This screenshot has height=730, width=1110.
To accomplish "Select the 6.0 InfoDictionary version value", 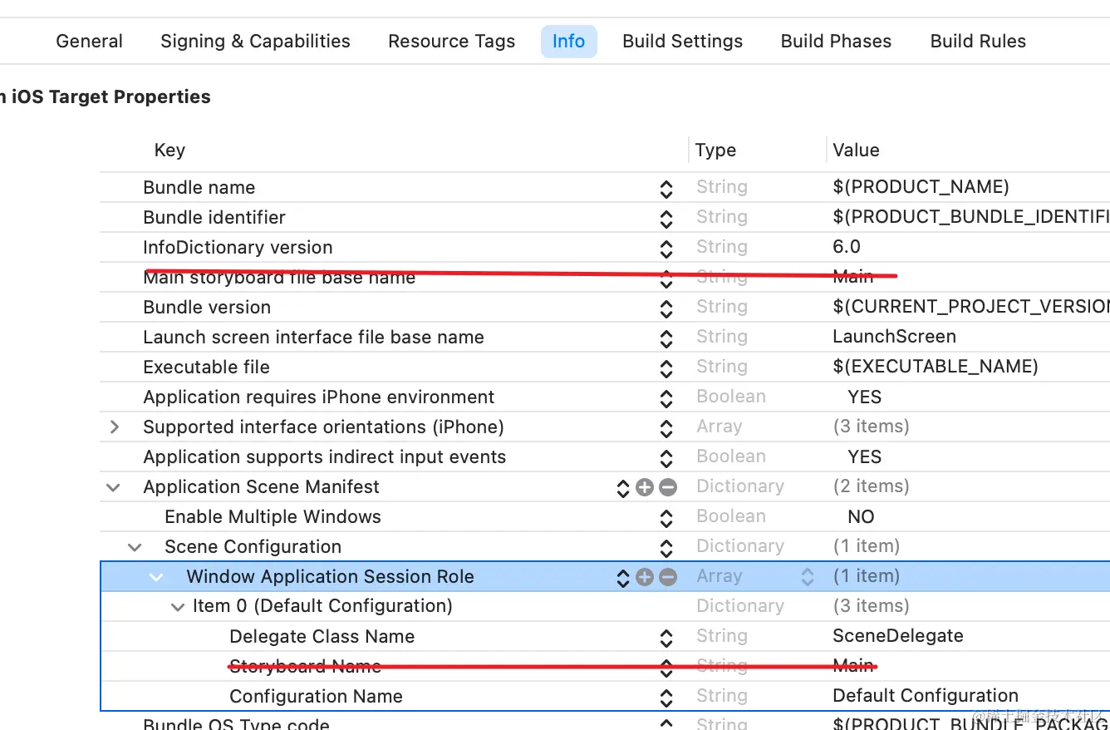I will (847, 247).
